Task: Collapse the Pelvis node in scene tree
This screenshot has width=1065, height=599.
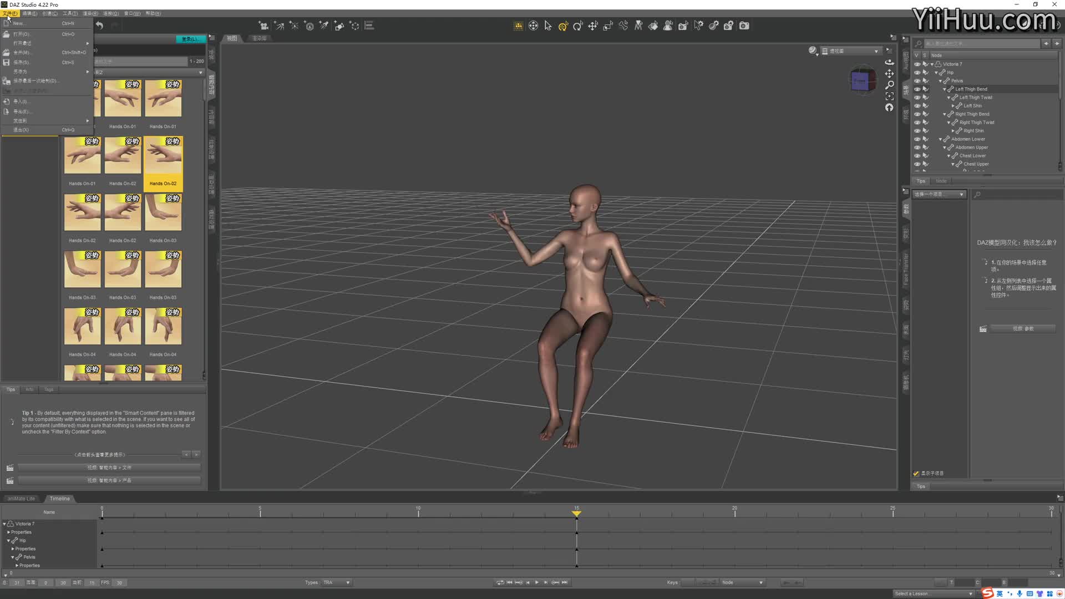Action: pos(941,81)
